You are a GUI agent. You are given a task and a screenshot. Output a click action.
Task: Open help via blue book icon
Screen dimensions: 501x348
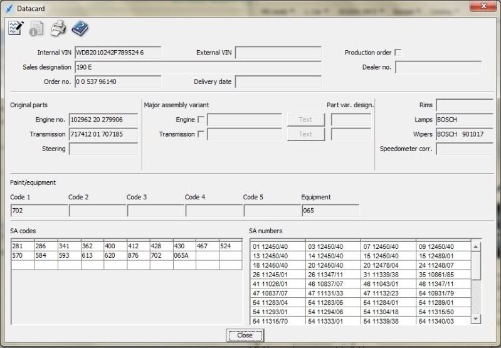coord(80,29)
